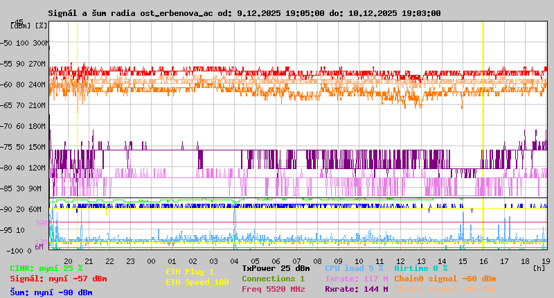Click the blue Šum legend label
Viewport: 554px width, 298px height.
tap(51, 292)
